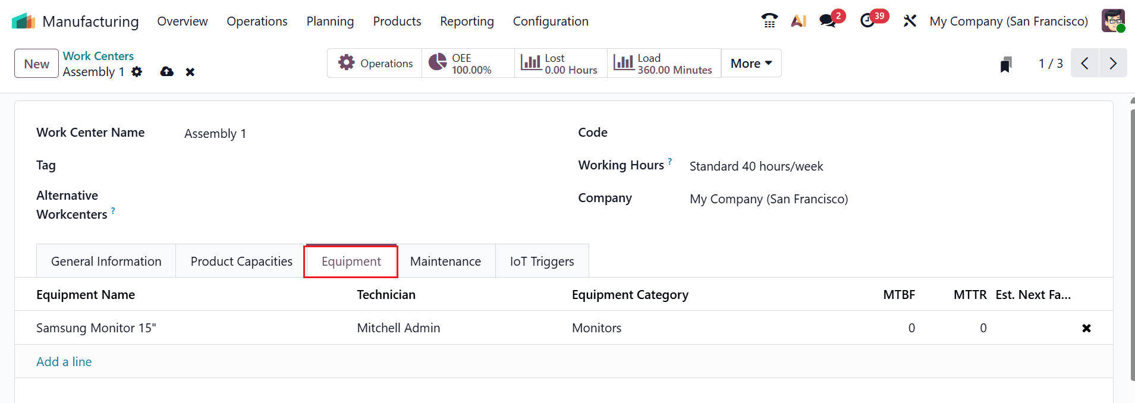Viewport: 1135px width, 403px height.
Task: Go to the next work center record
Action: [x=1113, y=63]
